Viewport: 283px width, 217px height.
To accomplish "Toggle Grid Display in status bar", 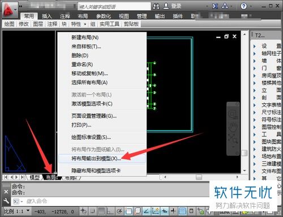I will coord(101,211).
